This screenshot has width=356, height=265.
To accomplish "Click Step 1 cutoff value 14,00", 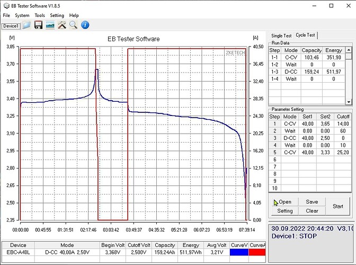I will tap(343, 124).
